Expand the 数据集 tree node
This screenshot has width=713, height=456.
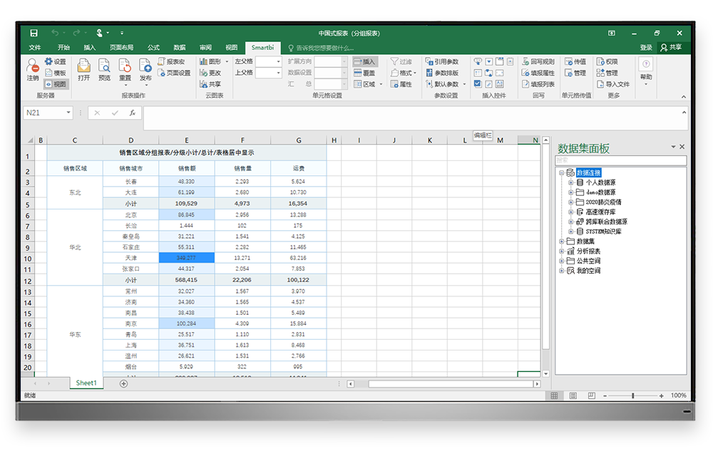(x=562, y=242)
